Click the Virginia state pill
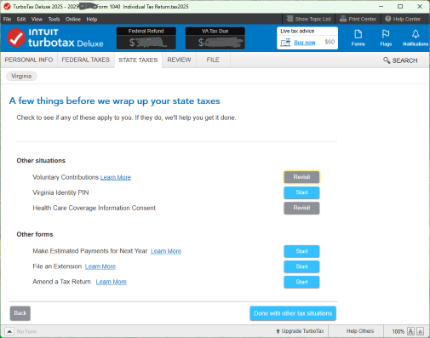The width and height of the screenshot is (430, 338). [x=21, y=76]
